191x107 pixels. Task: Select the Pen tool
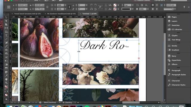click(6, 43)
